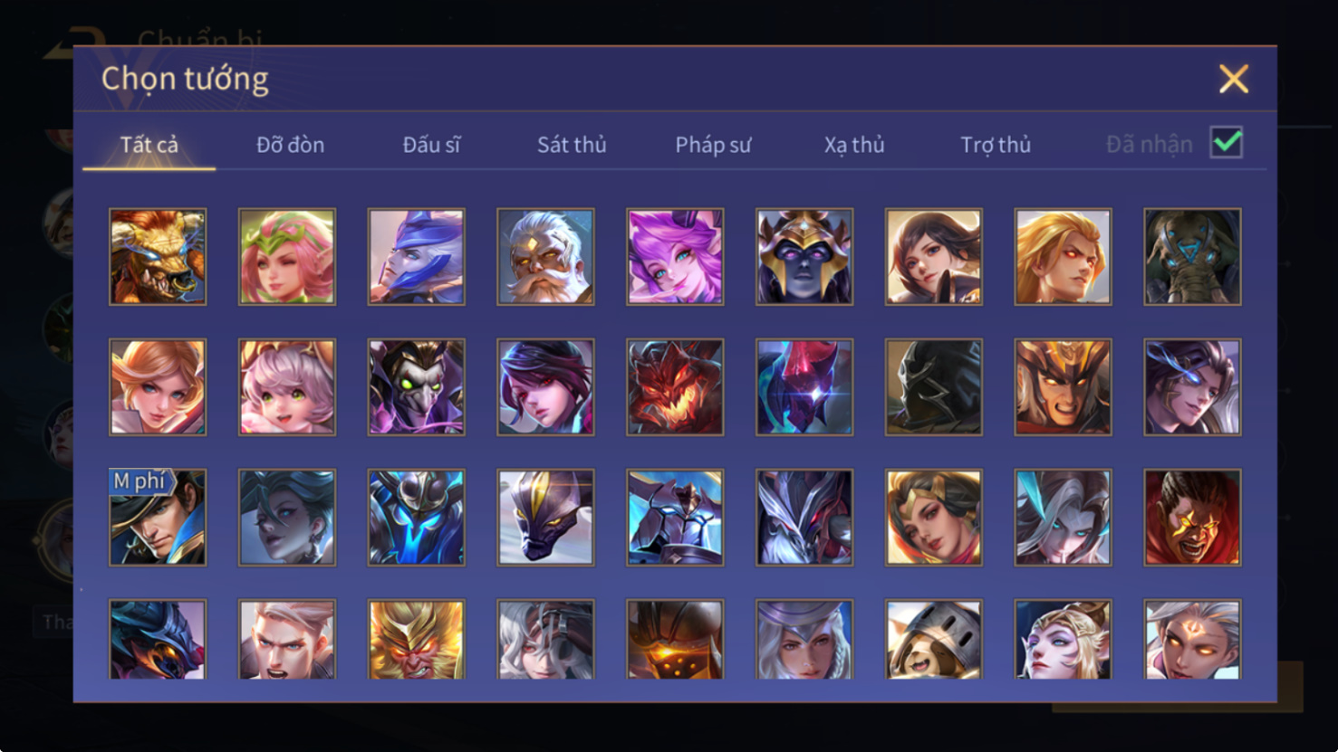Select the hero marked 'M phí'

[x=158, y=518]
